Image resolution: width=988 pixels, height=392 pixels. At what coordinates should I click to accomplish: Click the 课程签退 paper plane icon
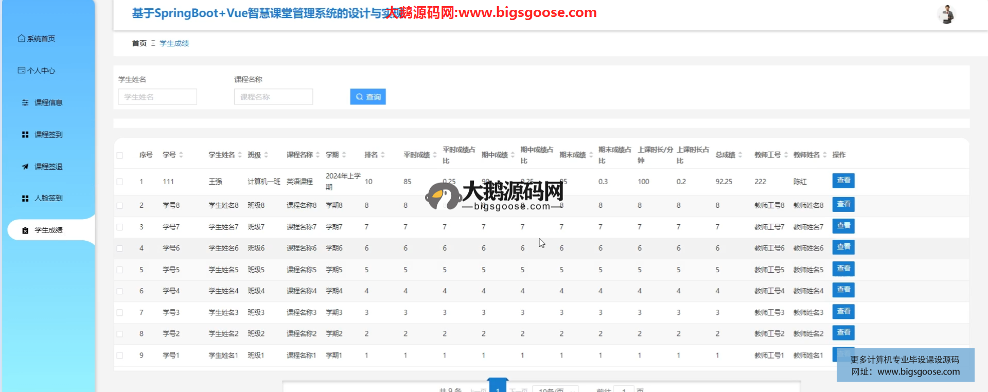tap(25, 167)
